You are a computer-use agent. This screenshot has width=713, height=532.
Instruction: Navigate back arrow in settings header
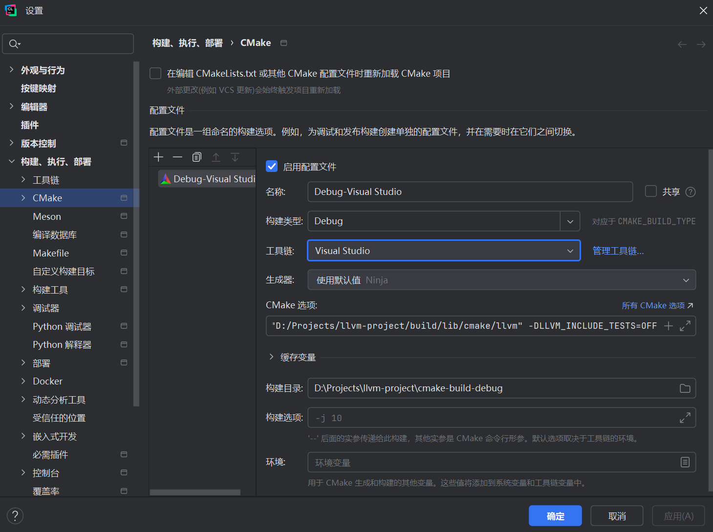tap(682, 44)
